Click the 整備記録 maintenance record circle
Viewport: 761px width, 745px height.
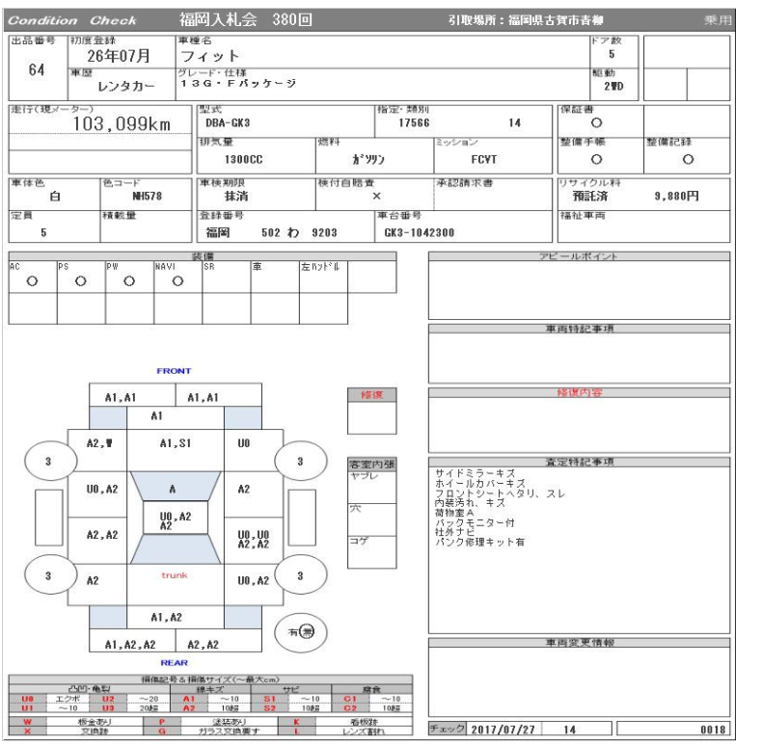coord(687,158)
